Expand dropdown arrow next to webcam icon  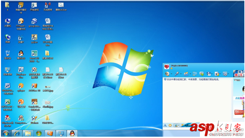tap(171, 74)
